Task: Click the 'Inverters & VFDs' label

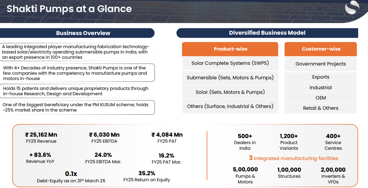Action: tap(333, 179)
